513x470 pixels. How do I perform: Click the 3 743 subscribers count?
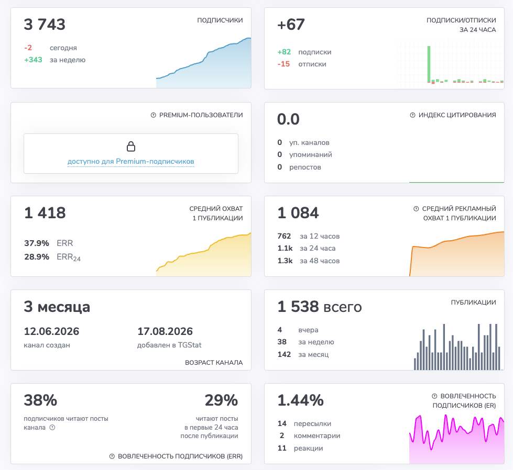[x=45, y=25]
